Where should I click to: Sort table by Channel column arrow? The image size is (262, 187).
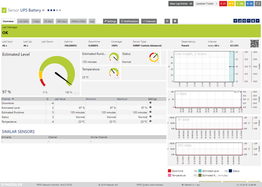[x=13, y=99]
